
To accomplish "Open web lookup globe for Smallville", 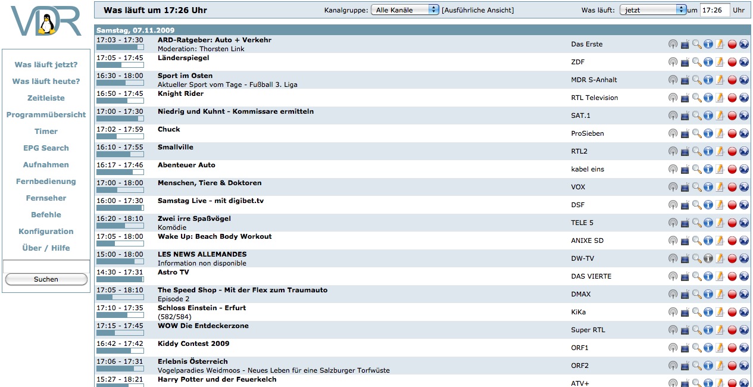I will click(x=744, y=151).
